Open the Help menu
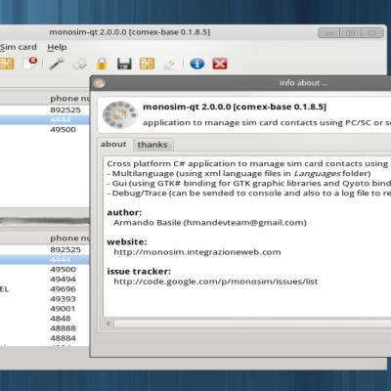The height and width of the screenshot is (391, 391). pyautogui.click(x=57, y=47)
